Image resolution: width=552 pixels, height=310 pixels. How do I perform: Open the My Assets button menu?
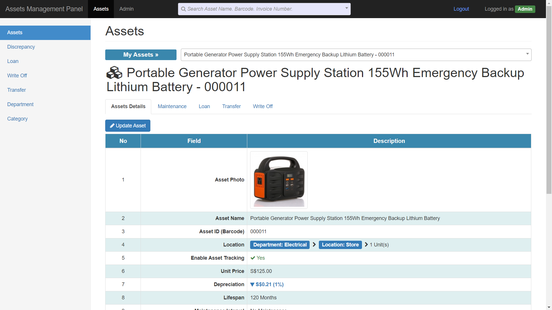tap(141, 55)
